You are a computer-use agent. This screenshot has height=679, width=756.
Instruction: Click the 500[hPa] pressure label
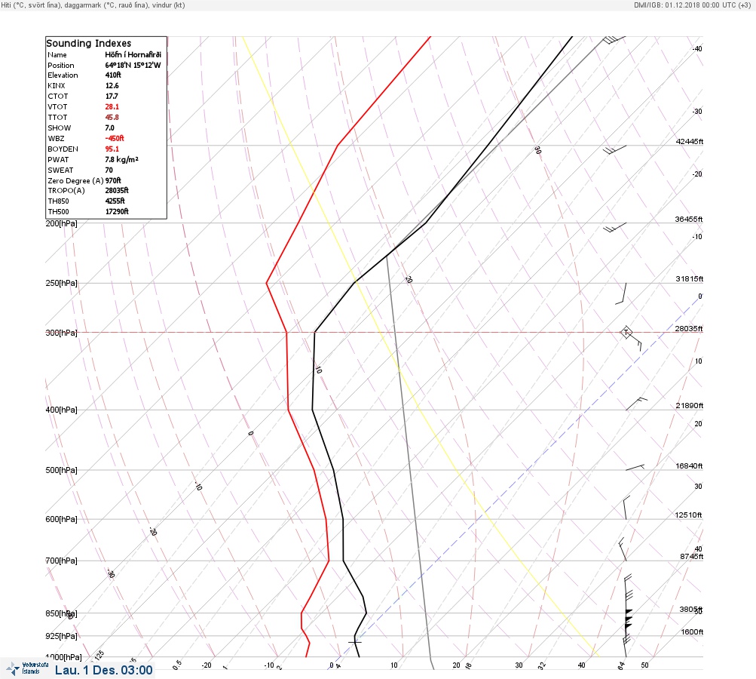61,470
